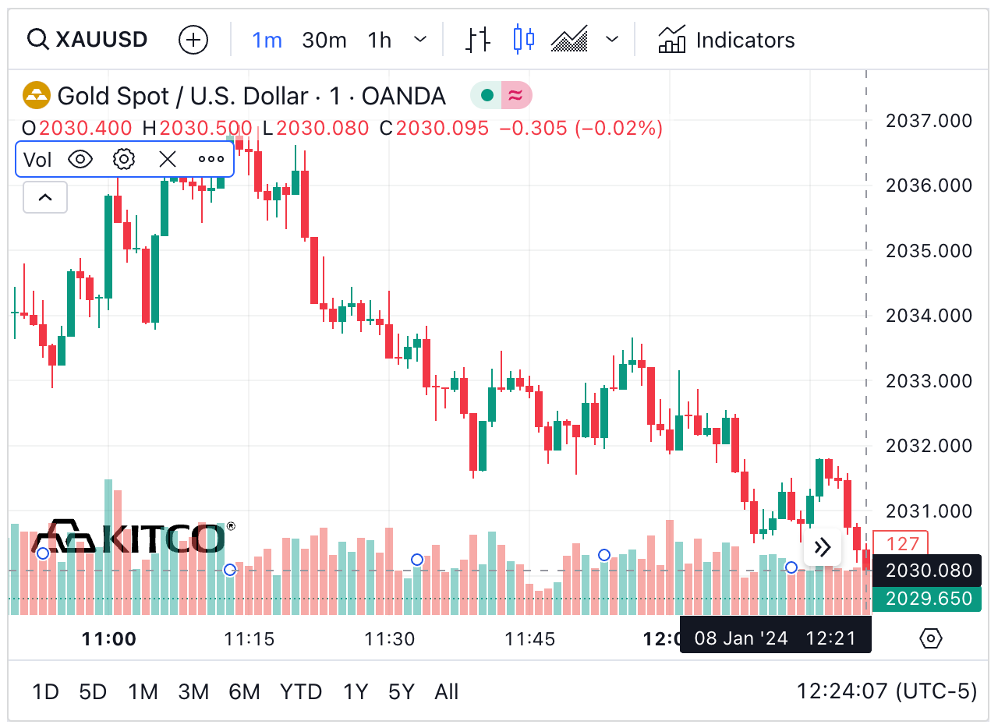Click the high value H2030.500
Image resolution: width=998 pixels, height=728 pixels.
pyautogui.click(x=197, y=129)
